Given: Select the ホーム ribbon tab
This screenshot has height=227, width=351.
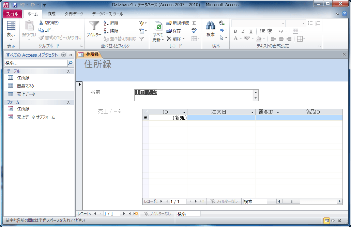Looking at the screenshot, I should click(32, 14).
